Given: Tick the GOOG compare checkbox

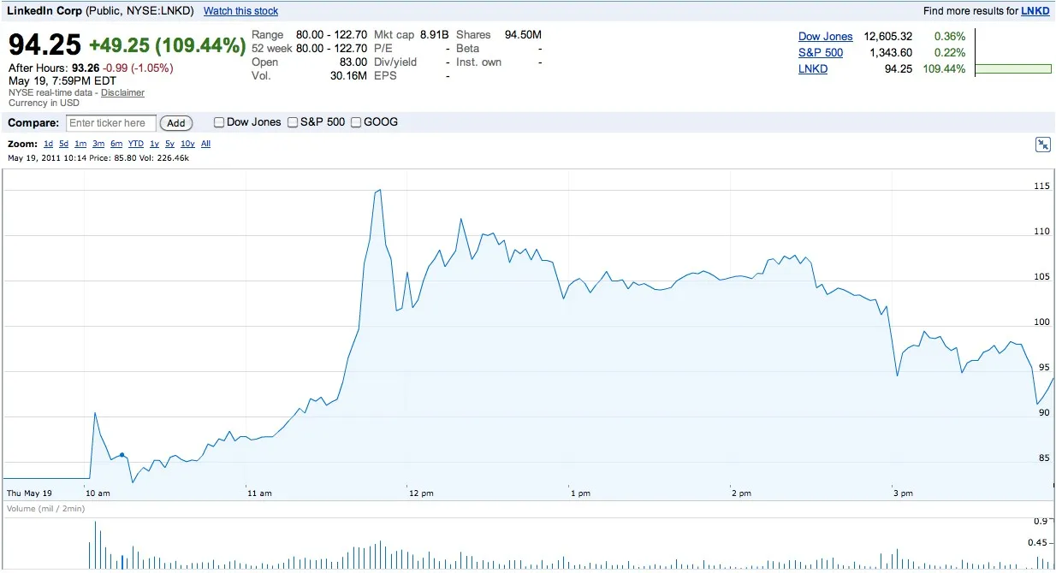Looking at the screenshot, I should (x=356, y=122).
